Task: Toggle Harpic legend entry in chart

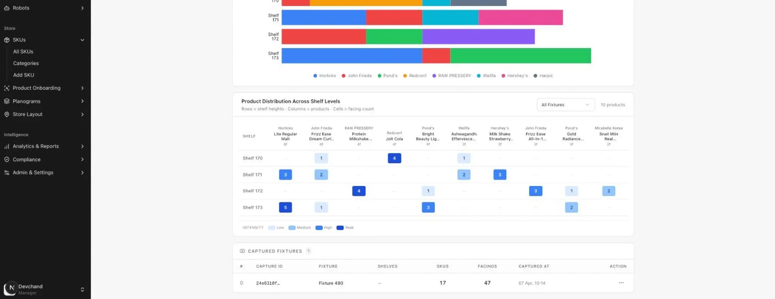Action: 543,76
